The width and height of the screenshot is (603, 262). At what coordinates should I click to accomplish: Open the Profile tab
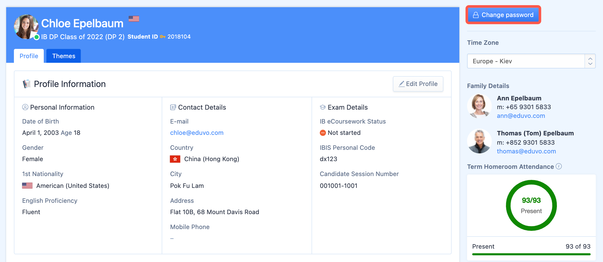29,56
